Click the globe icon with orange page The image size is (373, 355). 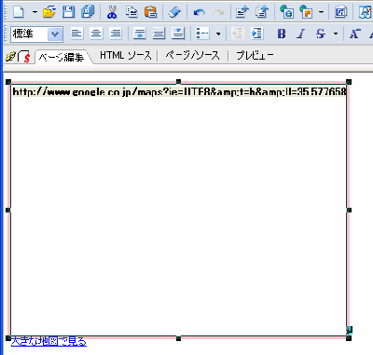click(306, 12)
